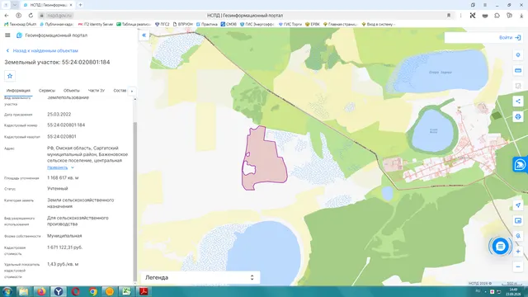Zoom out the map with minus
528x297 pixels.
click(x=518, y=266)
